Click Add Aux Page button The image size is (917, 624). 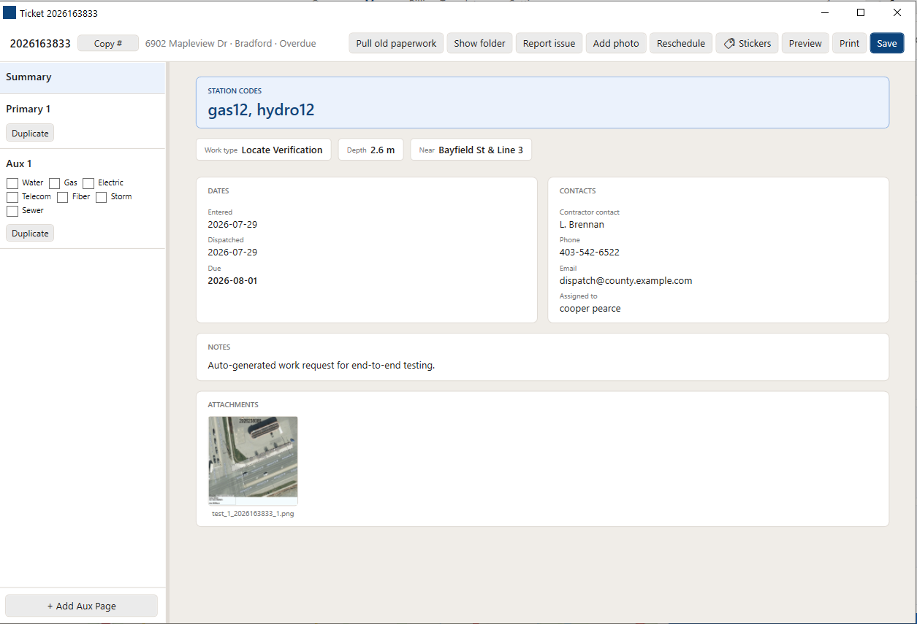pyautogui.click(x=81, y=606)
